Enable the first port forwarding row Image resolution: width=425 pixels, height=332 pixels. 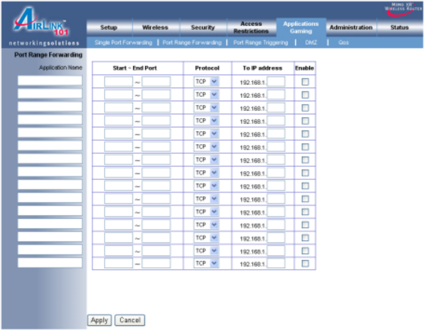click(305, 82)
